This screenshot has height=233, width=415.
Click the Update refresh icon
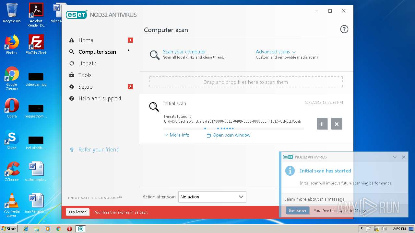pos(72,63)
